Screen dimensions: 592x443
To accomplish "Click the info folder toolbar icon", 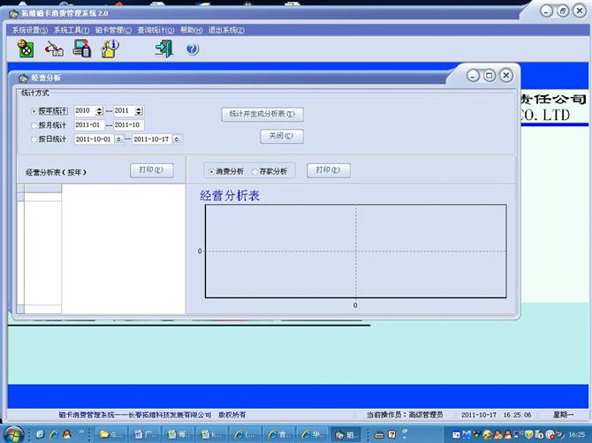I will pyautogui.click(x=110, y=49).
